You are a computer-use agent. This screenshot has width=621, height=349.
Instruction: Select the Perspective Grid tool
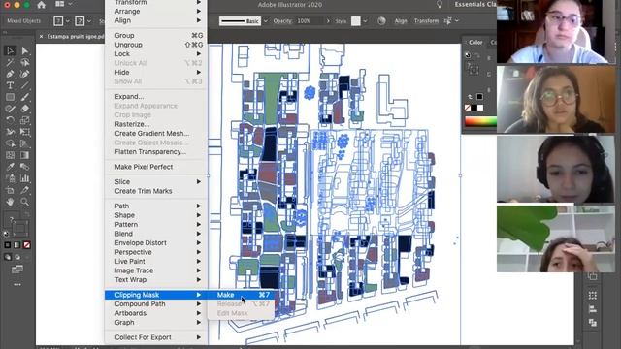click(x=24, y=143)
